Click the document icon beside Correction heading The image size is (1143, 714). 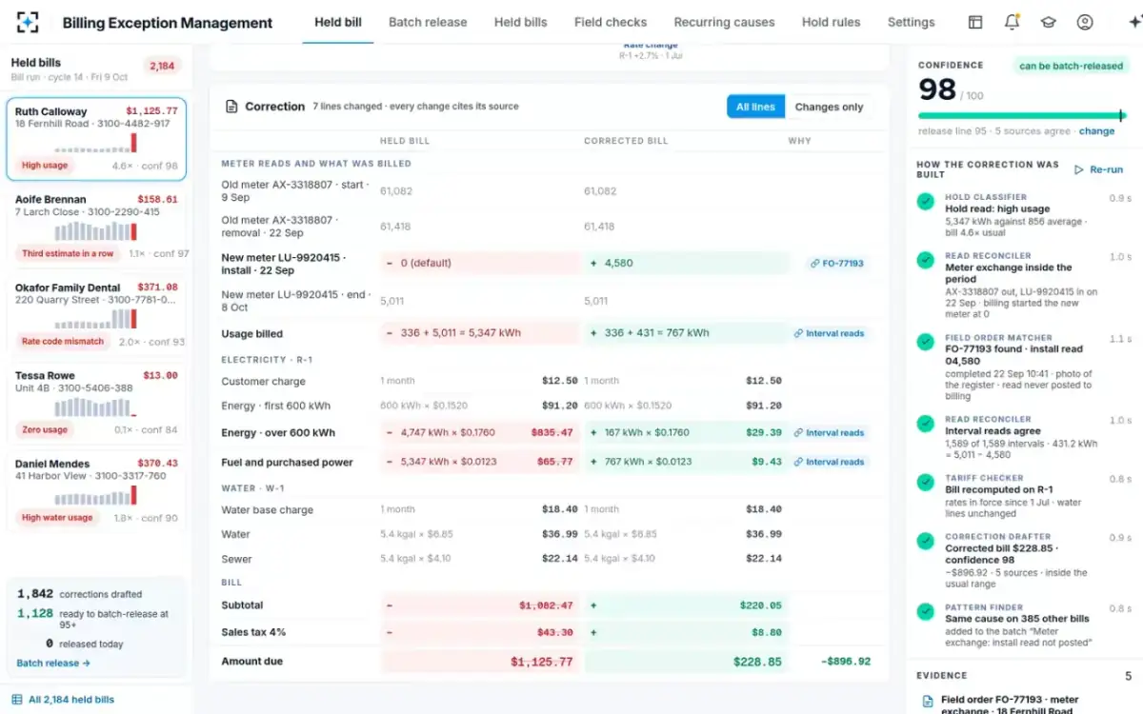(x=231, y=107)
